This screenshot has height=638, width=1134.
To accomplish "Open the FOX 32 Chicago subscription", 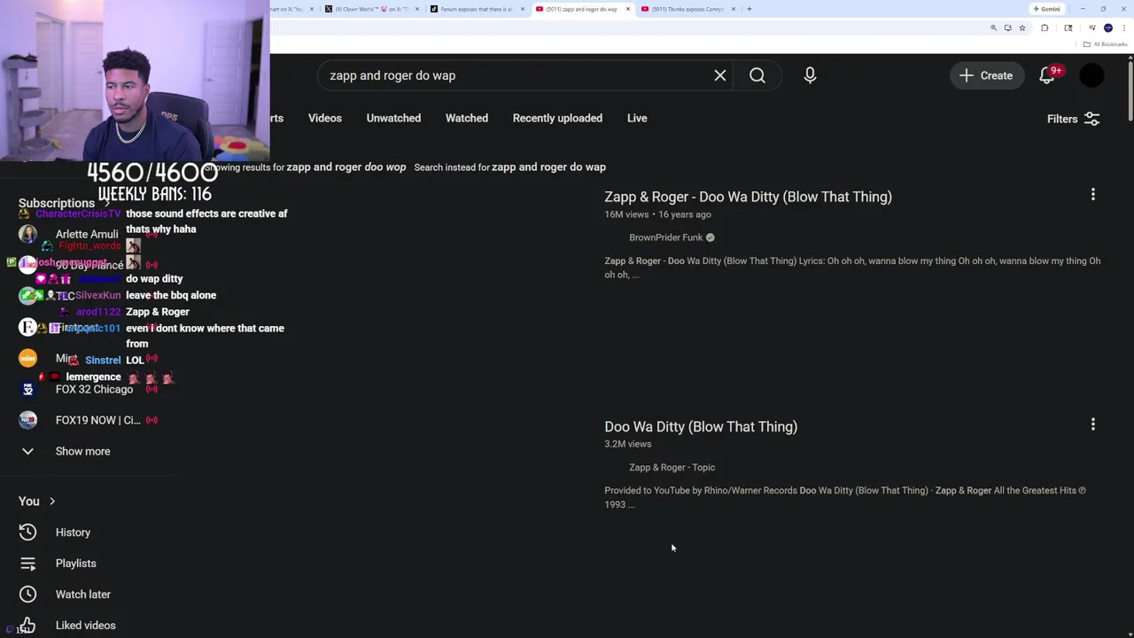I will pos(94,389).
